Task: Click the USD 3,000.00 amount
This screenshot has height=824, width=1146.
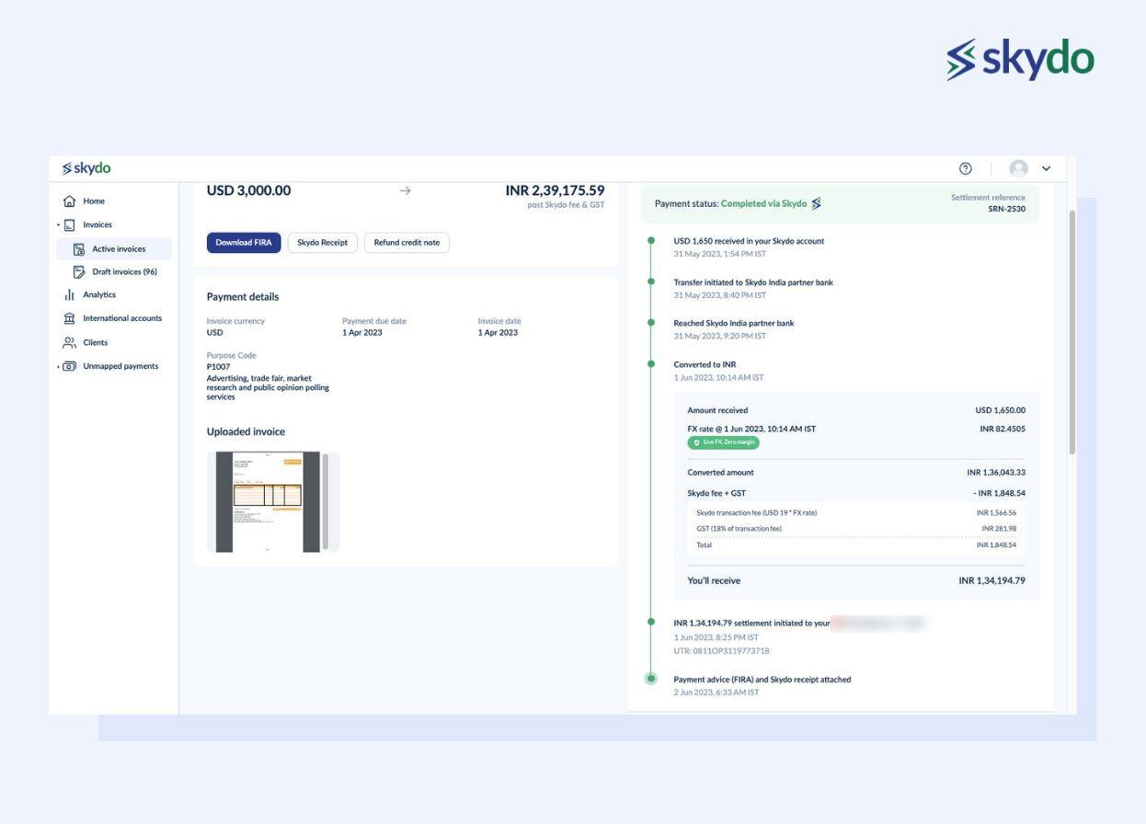Action: 248,190
